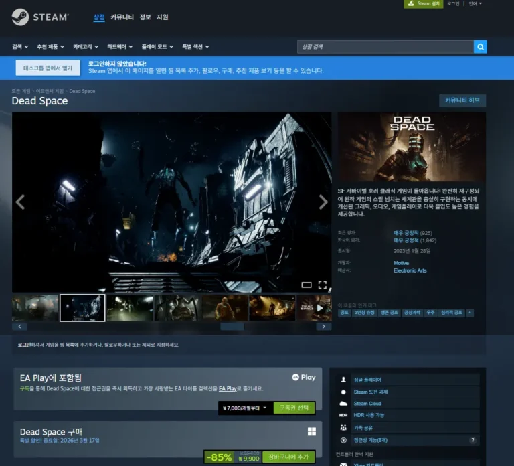The width and height of the screenshot is (514, 466).
Task: Open the 언어 language dropdown
Action: (x=475, y=4)
